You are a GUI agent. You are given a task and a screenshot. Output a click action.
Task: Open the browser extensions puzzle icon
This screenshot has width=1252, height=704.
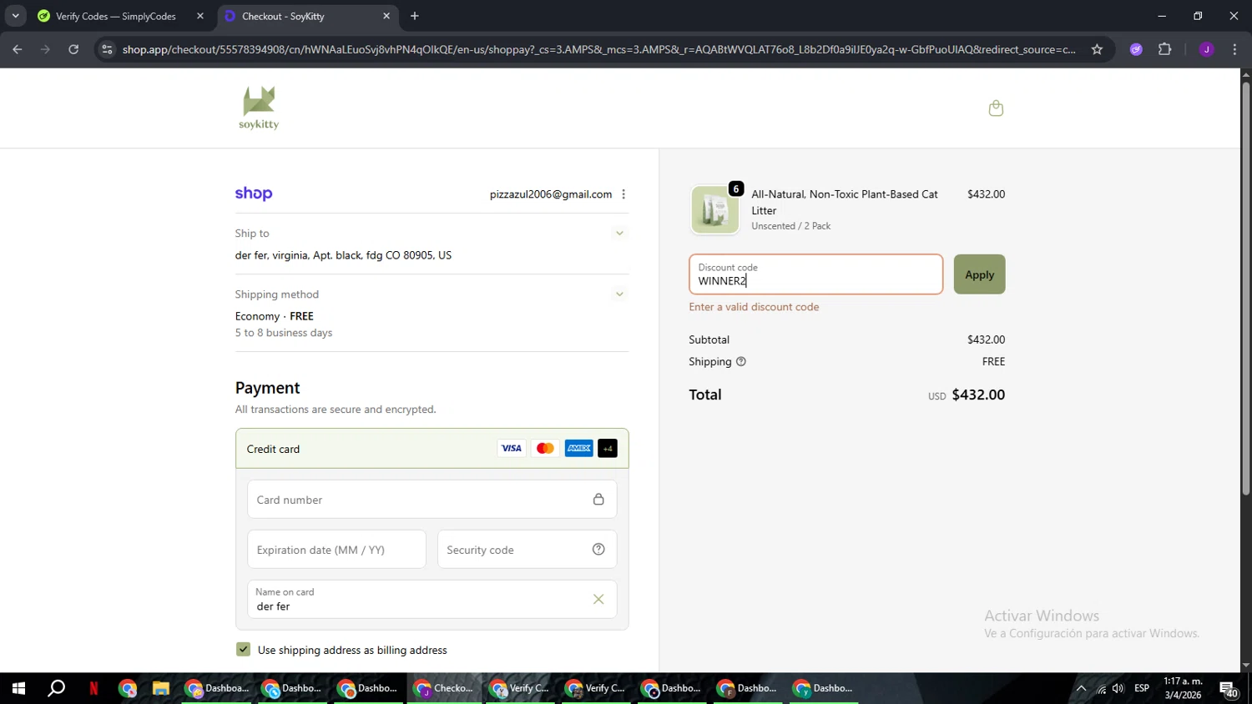[x=1165, y=49]
